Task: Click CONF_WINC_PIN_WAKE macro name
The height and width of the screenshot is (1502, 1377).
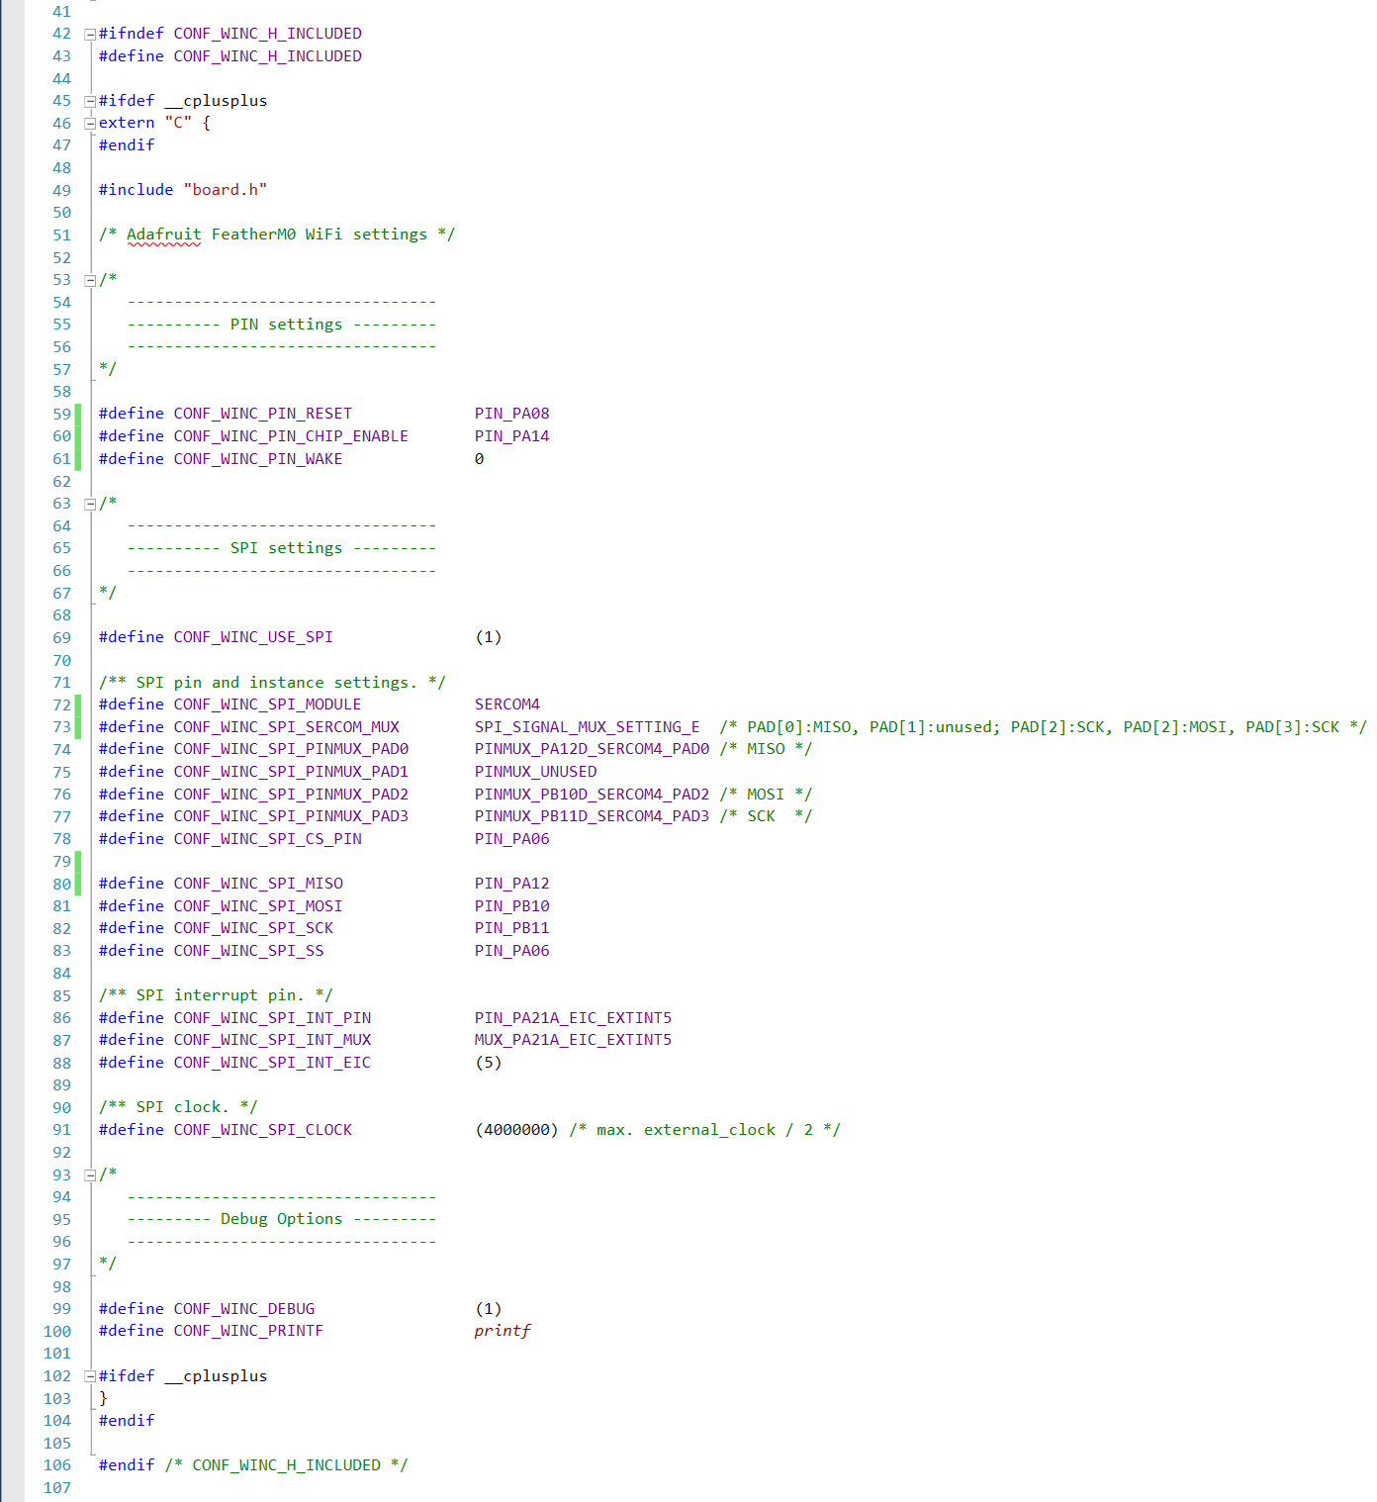Action: tap(258, 459)
